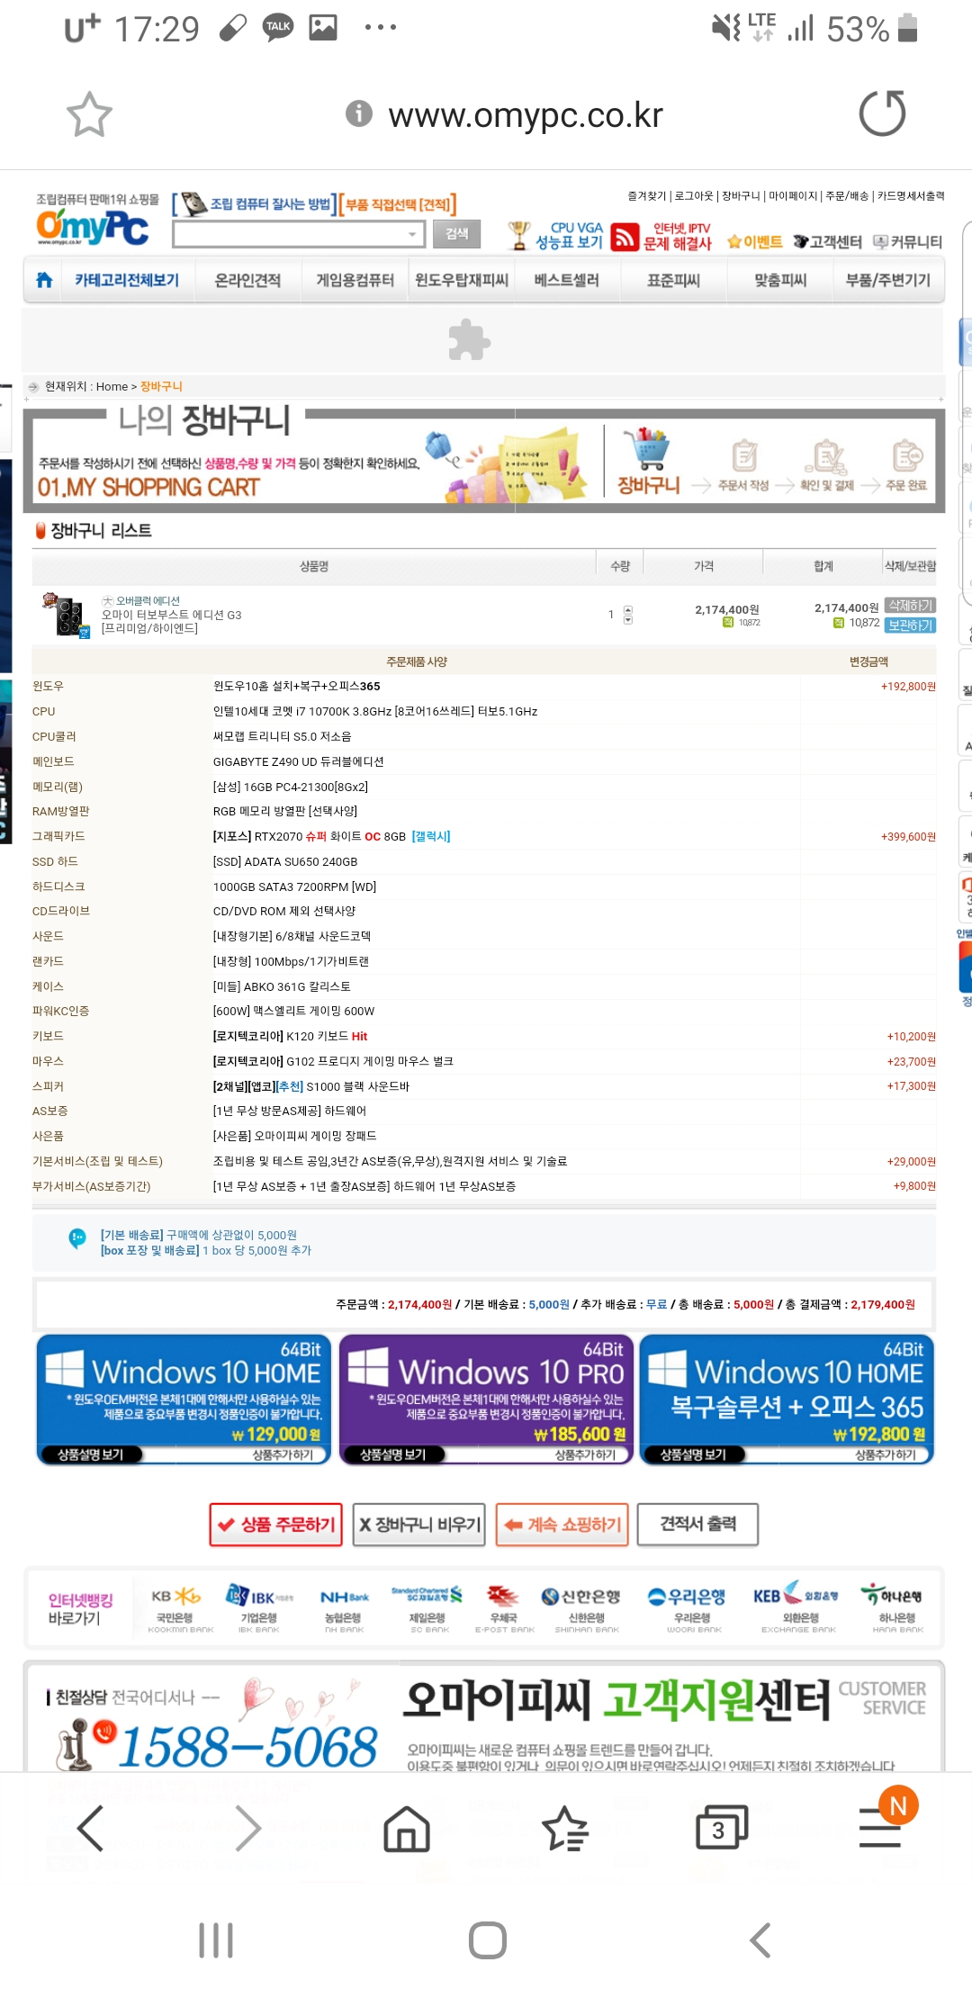The height and width of the screenshot is (1998, 972).
Task: Click 견적서 출력 button
Action: (697, 1525)
